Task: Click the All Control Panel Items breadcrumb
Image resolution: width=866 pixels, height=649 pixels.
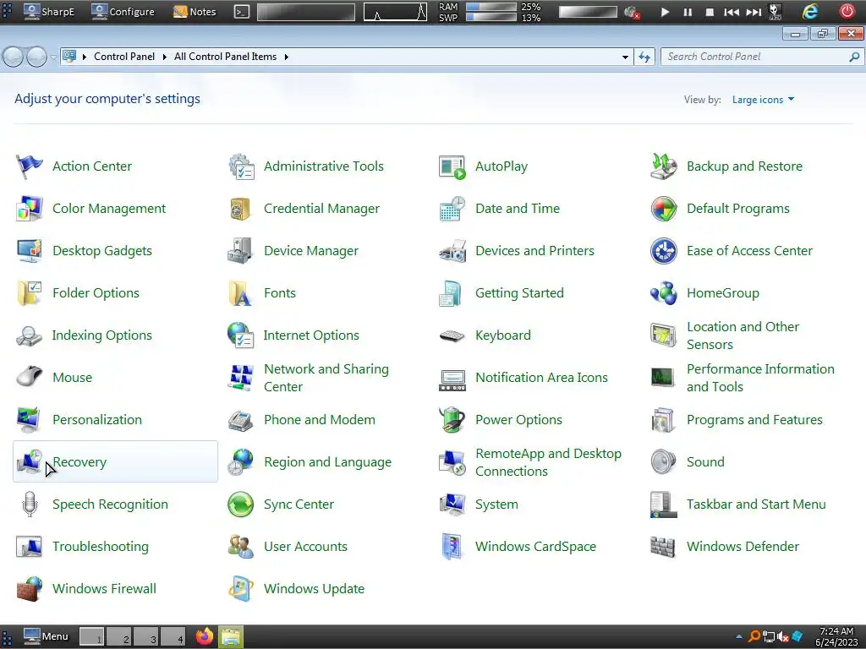Action: [225, 57]
